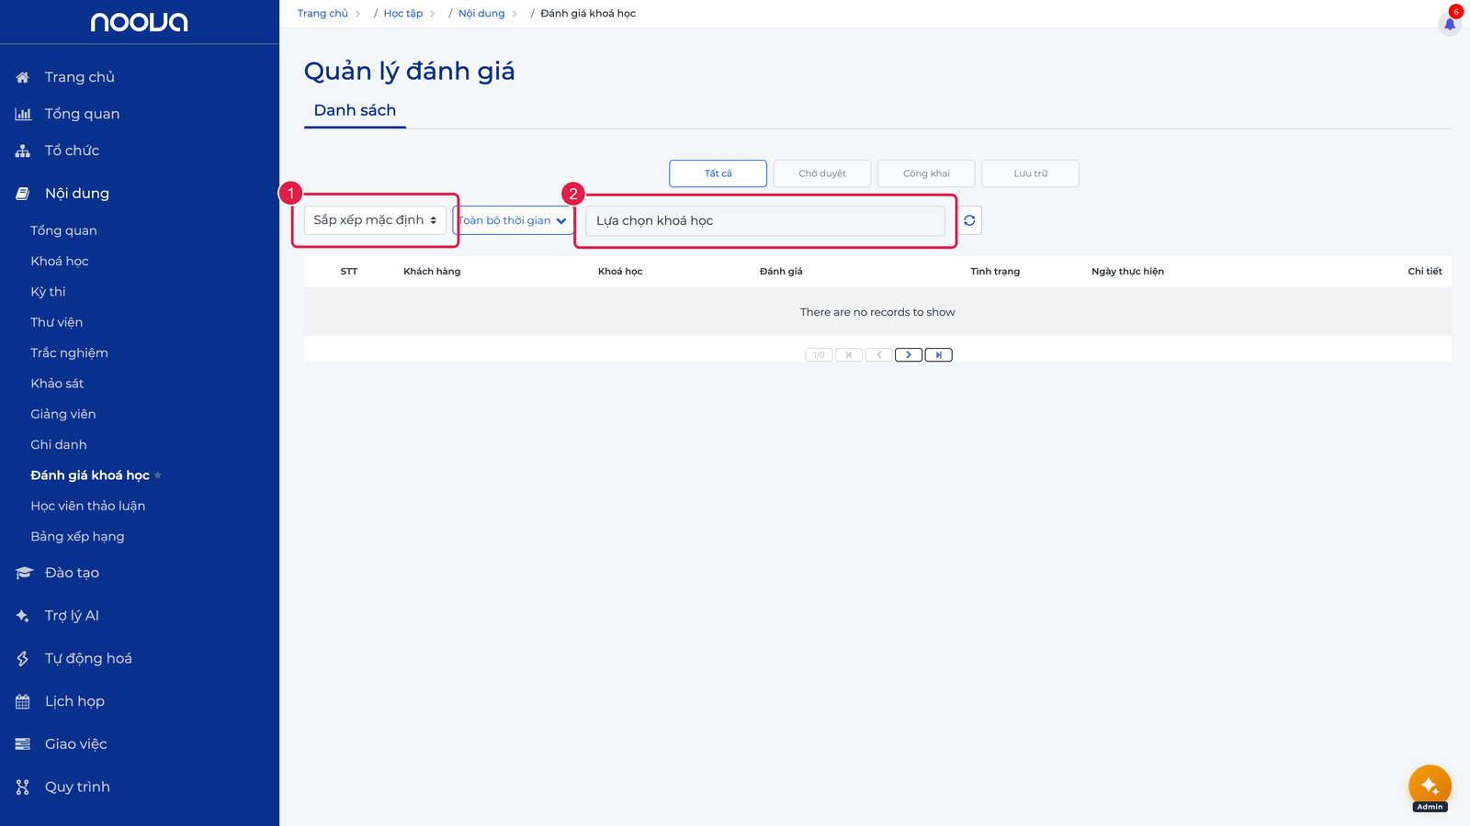
Task: Open Khoá học in sidebar
Action: (x=60, y=262)
